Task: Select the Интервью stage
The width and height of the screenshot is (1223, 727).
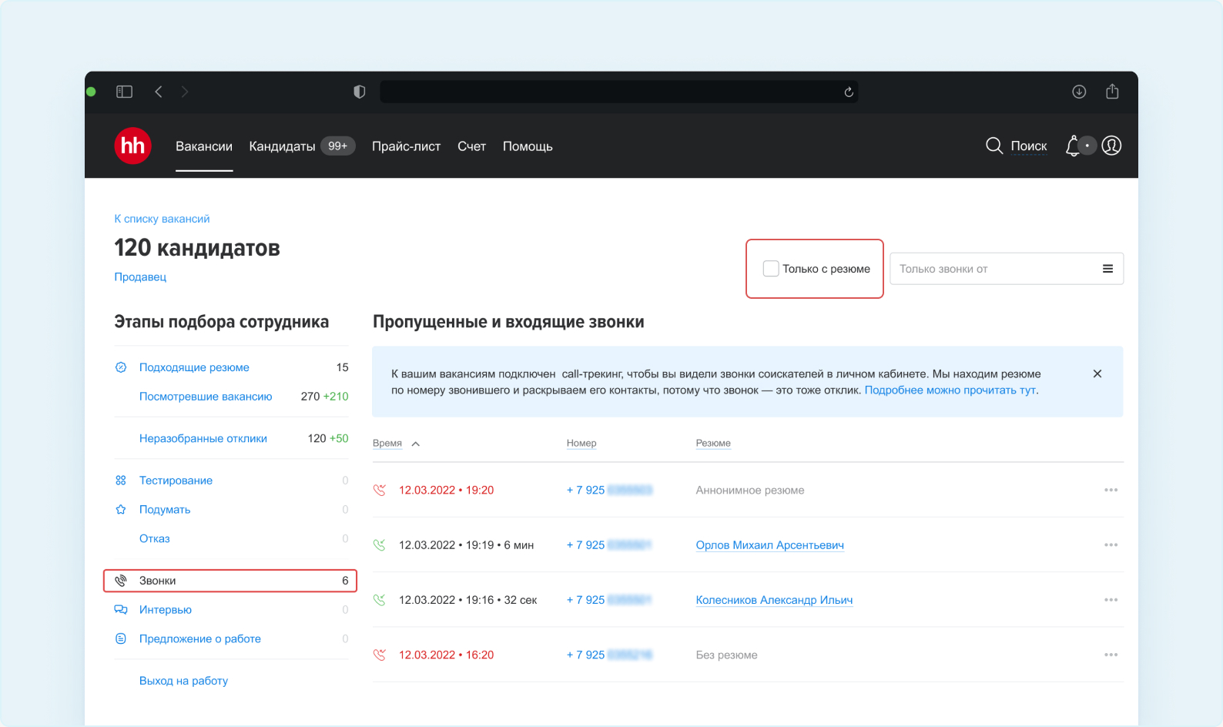Action: [166, 609]
